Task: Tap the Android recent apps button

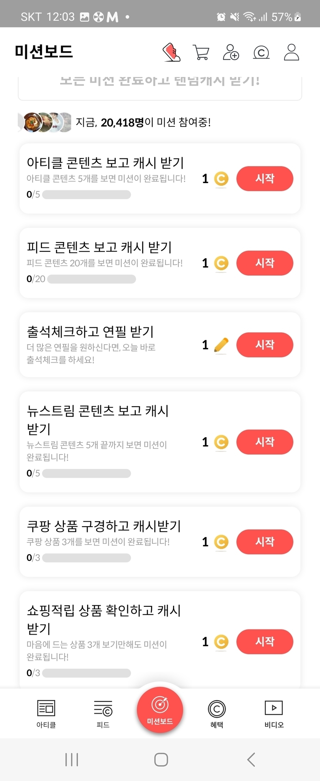Action: pyautogui.click(x=72, y=760)
